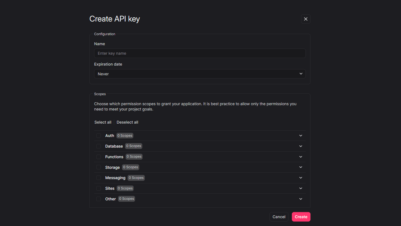401x226 pixels.
Task: Select all permission scopes
Action: point(103,122)
